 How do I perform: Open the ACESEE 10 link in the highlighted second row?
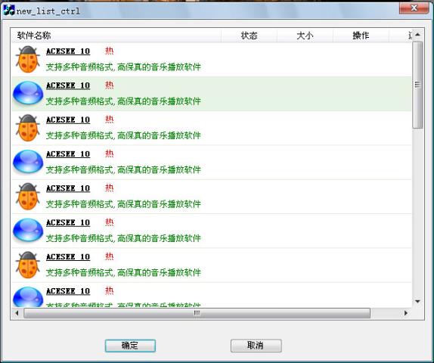68,85
